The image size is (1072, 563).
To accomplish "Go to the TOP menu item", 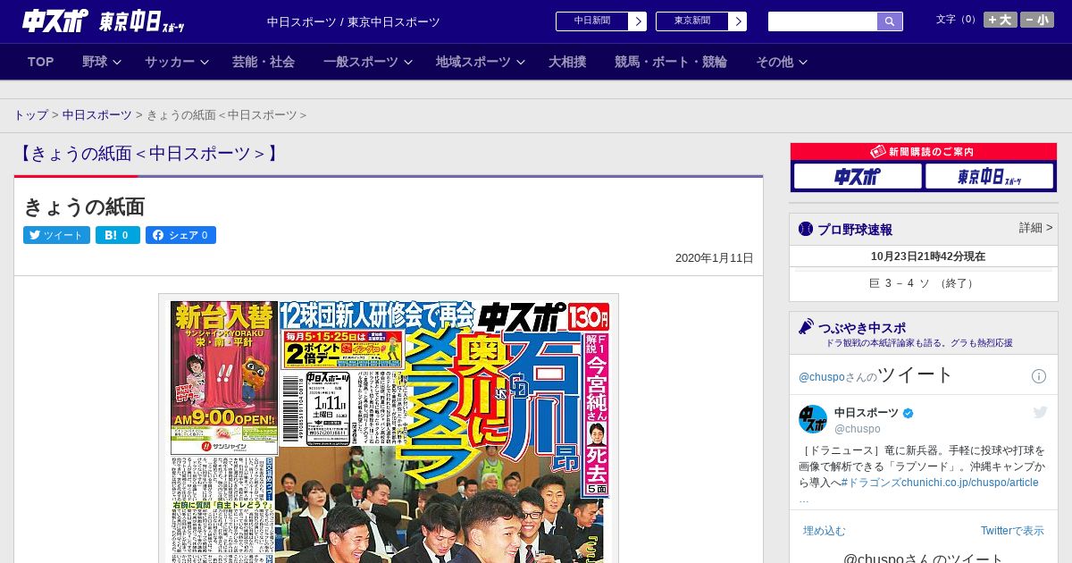I will pos(41,62).
